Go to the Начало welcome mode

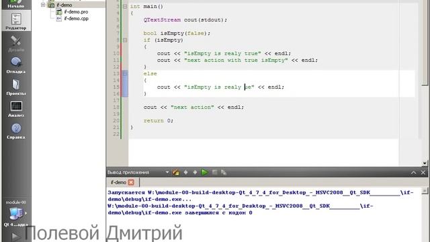point(16,4)
